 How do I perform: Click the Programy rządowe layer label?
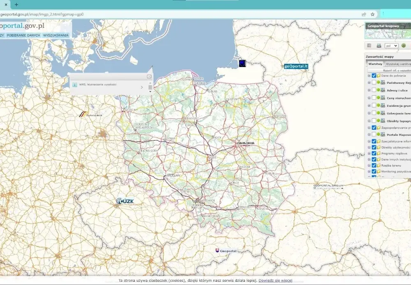395,154
